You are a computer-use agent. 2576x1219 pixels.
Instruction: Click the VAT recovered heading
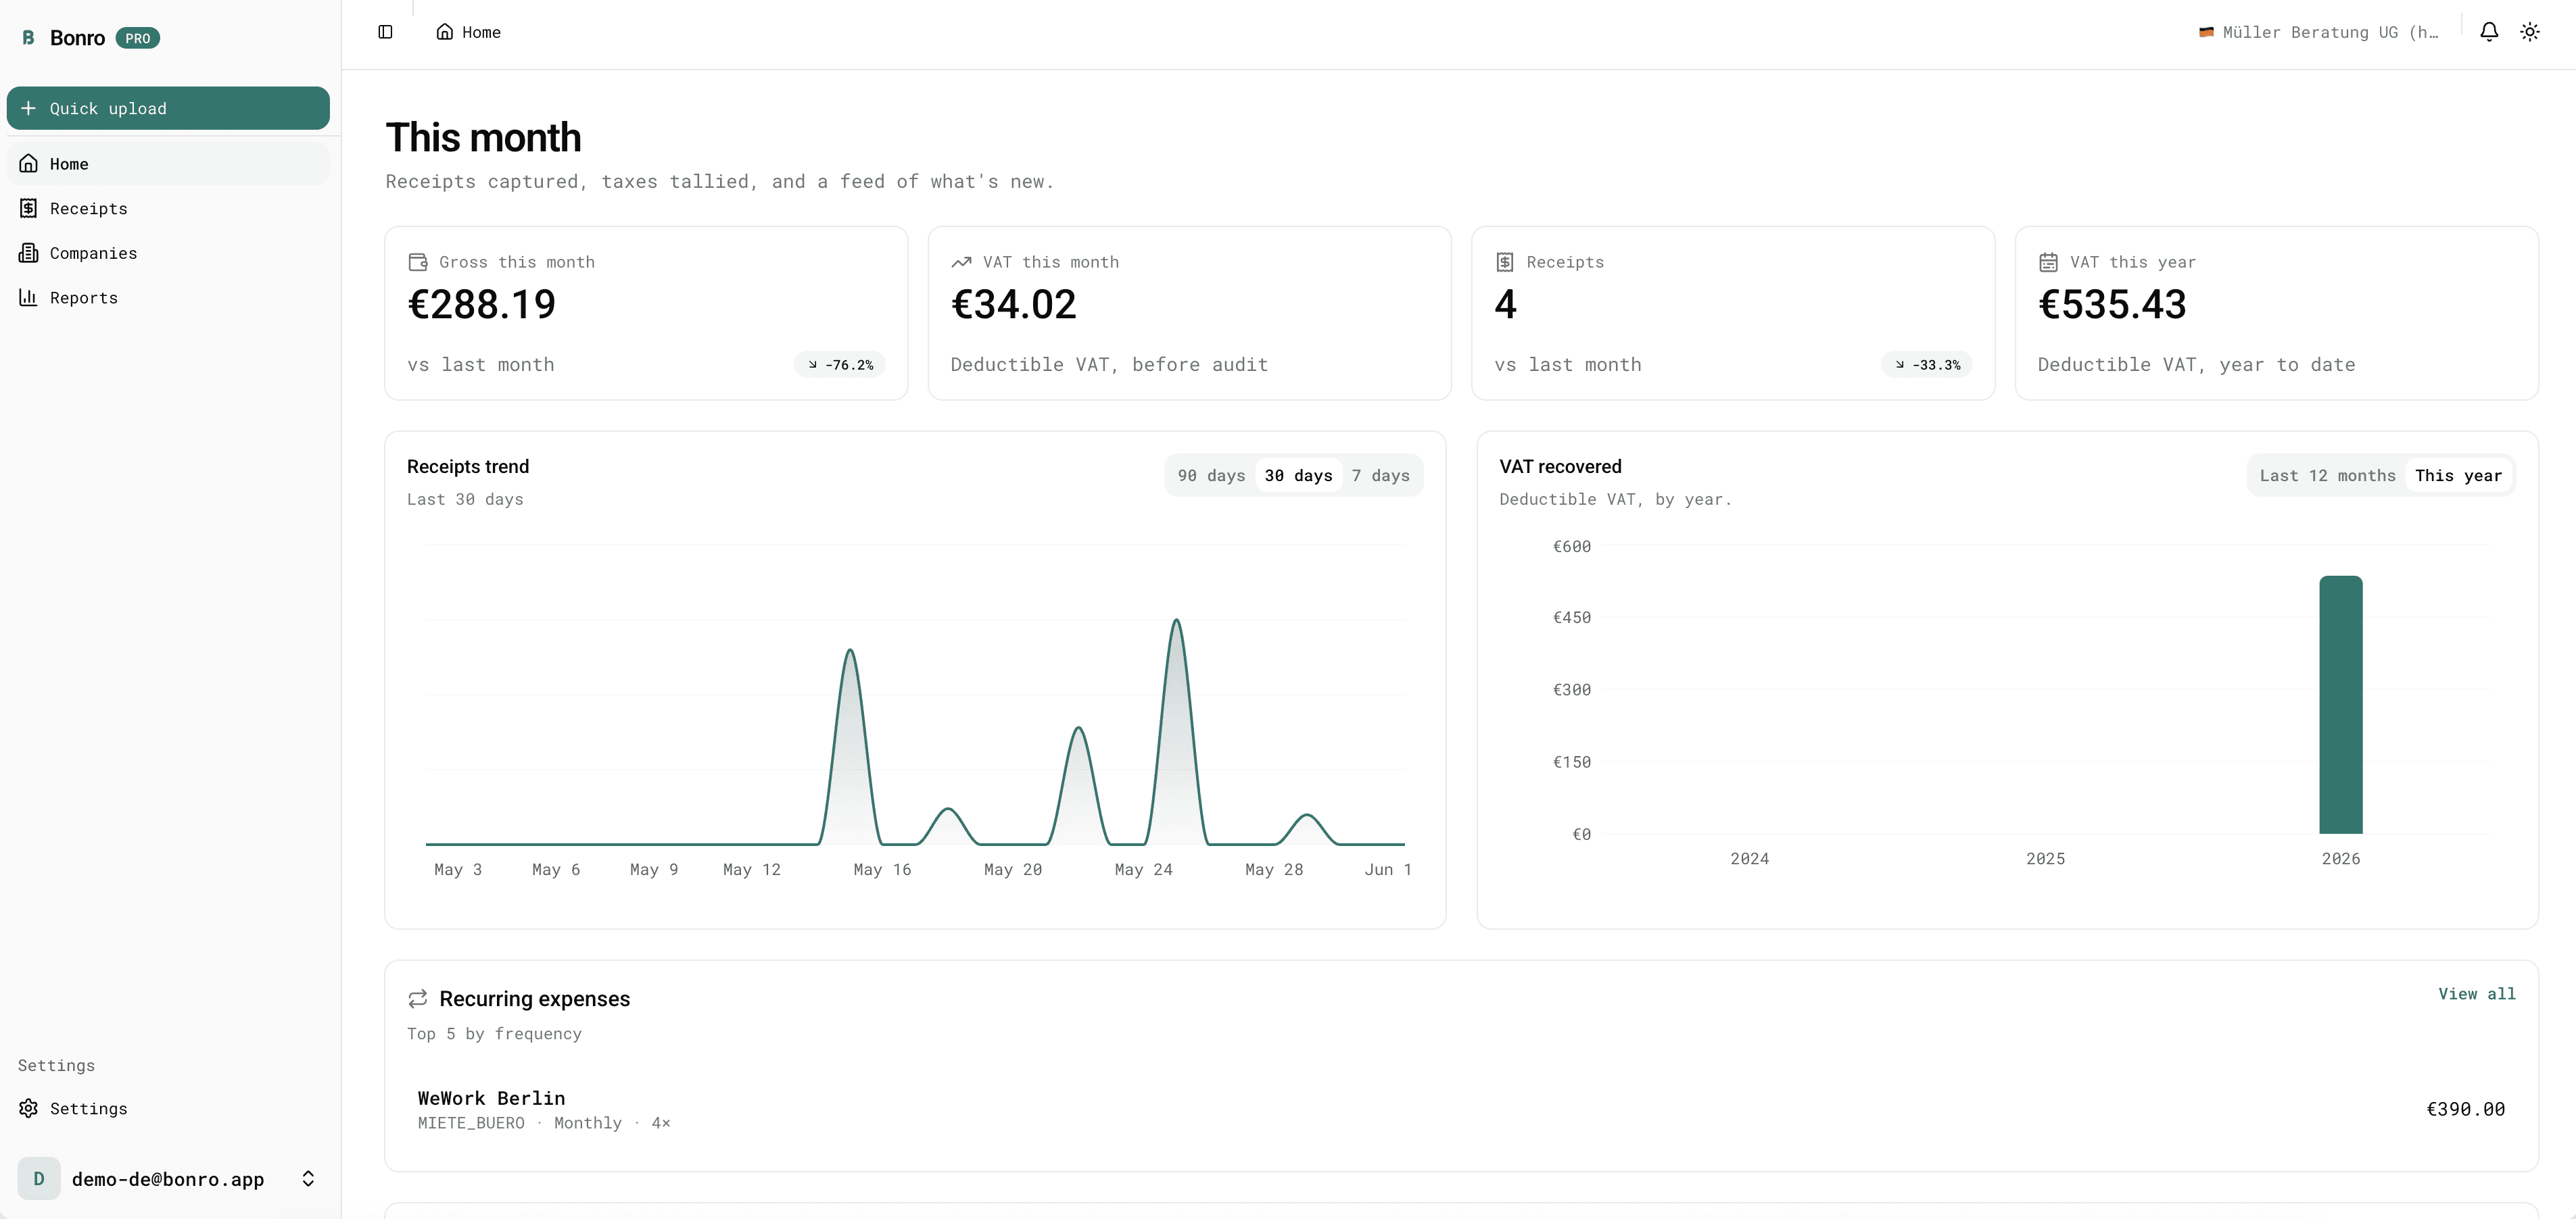[x=1560, y=467]
